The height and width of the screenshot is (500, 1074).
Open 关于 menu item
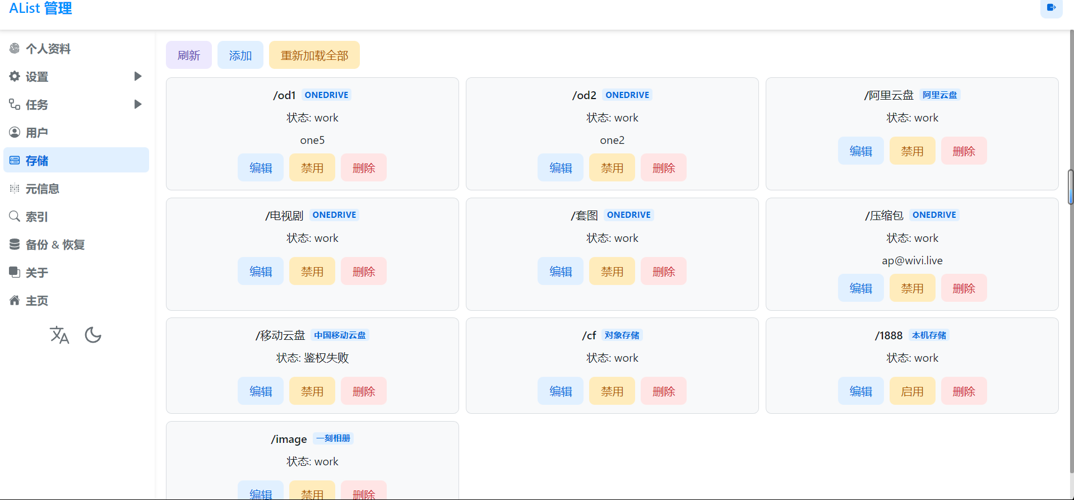[x=76, y=272]
